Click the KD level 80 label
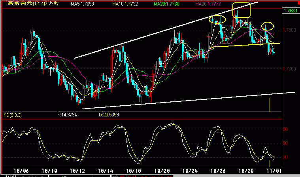 pyautogui.click(x=285, y=129)
